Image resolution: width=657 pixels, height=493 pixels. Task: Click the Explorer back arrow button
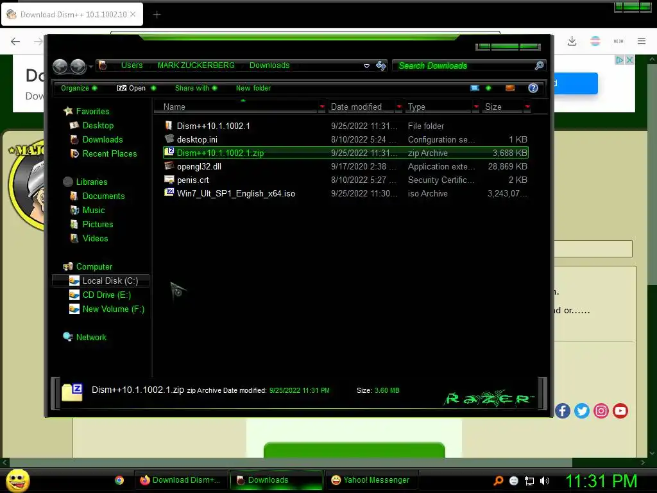pyautogui.click(x=60, y=66)
